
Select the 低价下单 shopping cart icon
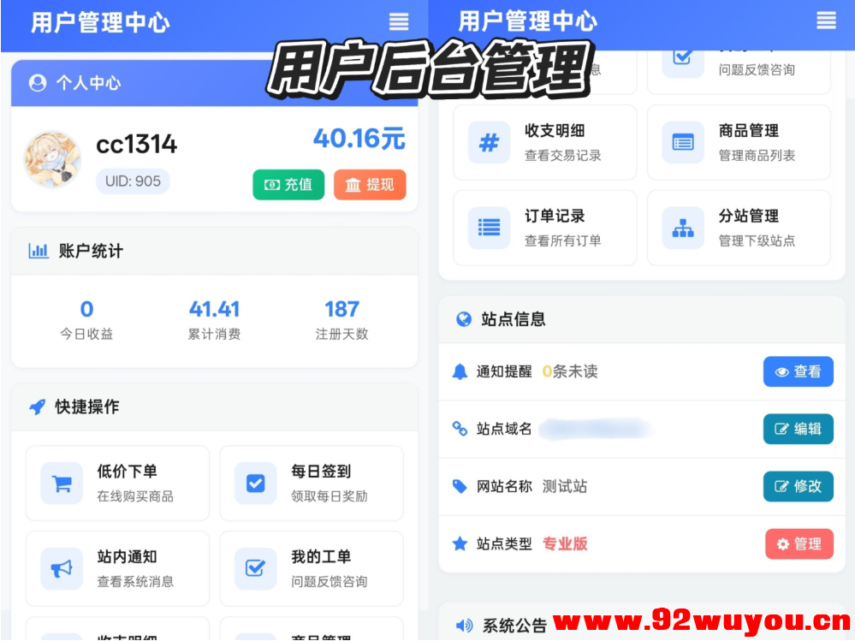click(60, 484)
